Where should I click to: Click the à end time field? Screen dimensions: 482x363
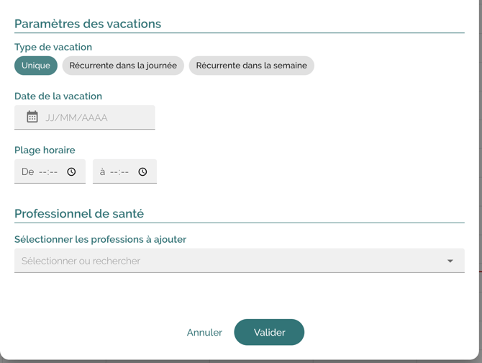124,171
